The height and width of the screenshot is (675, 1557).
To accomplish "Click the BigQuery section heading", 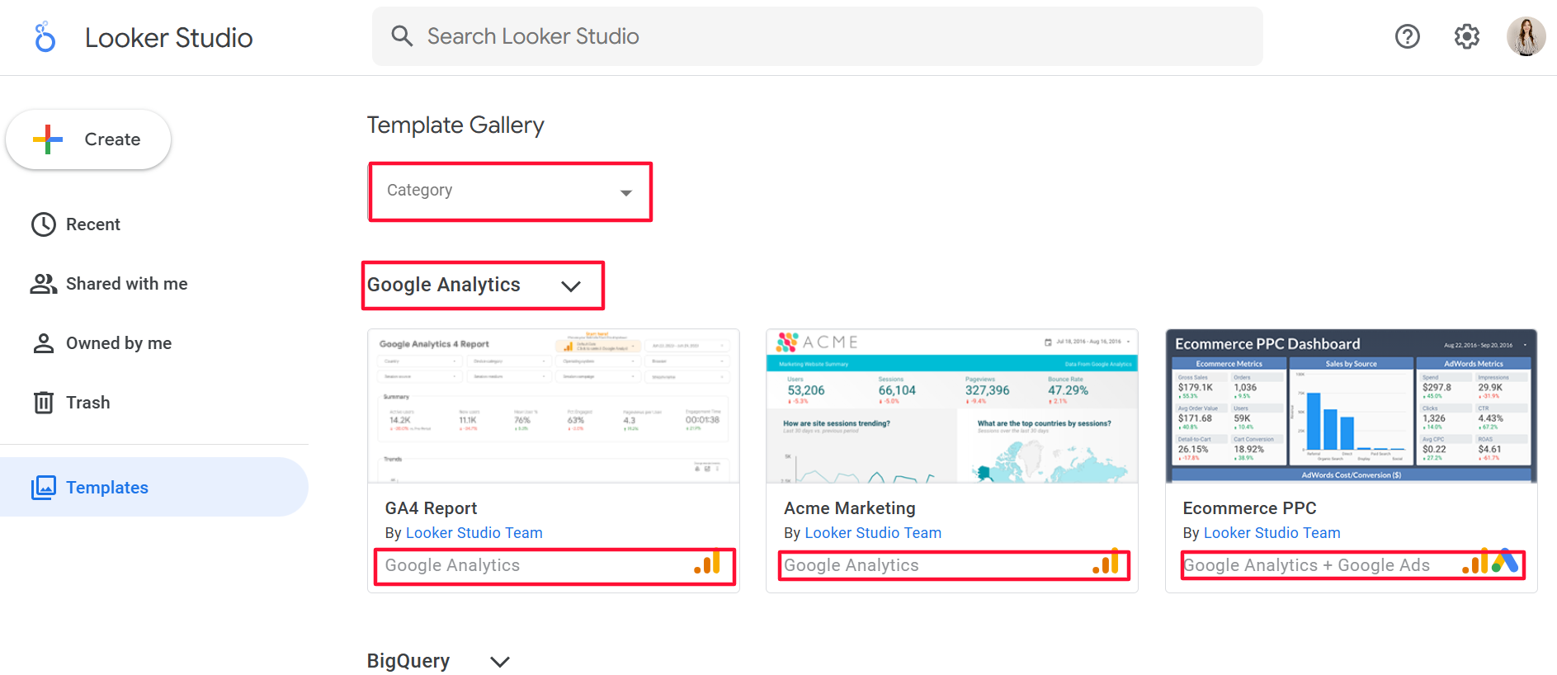I will click(x=408, y=661).
